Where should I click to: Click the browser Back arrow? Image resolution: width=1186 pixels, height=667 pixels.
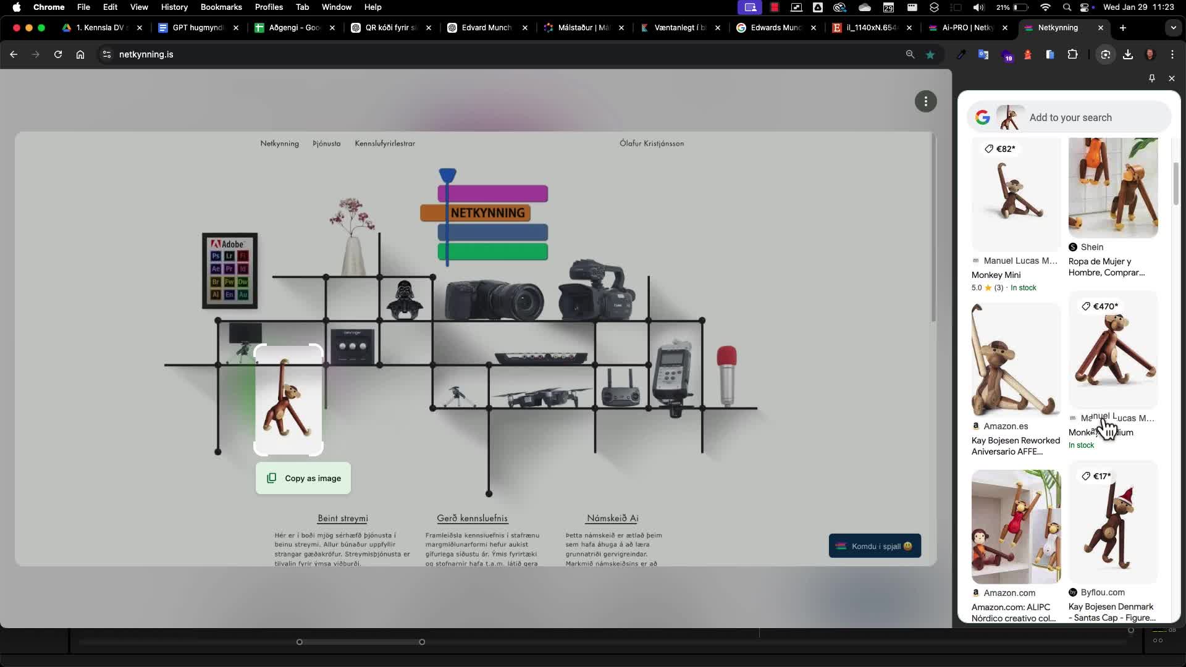coord(14,54)
